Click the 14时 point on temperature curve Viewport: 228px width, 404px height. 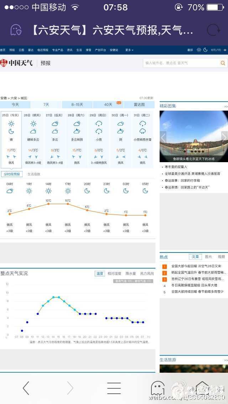point(48,204)
